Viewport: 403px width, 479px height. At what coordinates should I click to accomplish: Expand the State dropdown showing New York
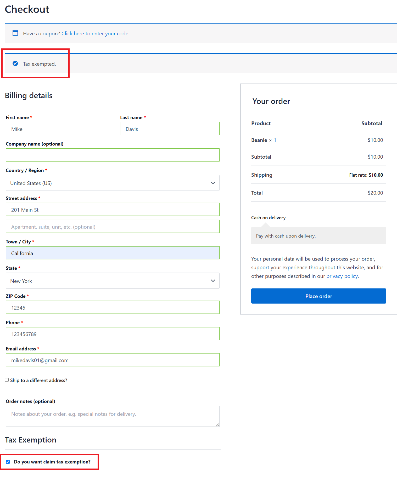(x=113, y=281)
